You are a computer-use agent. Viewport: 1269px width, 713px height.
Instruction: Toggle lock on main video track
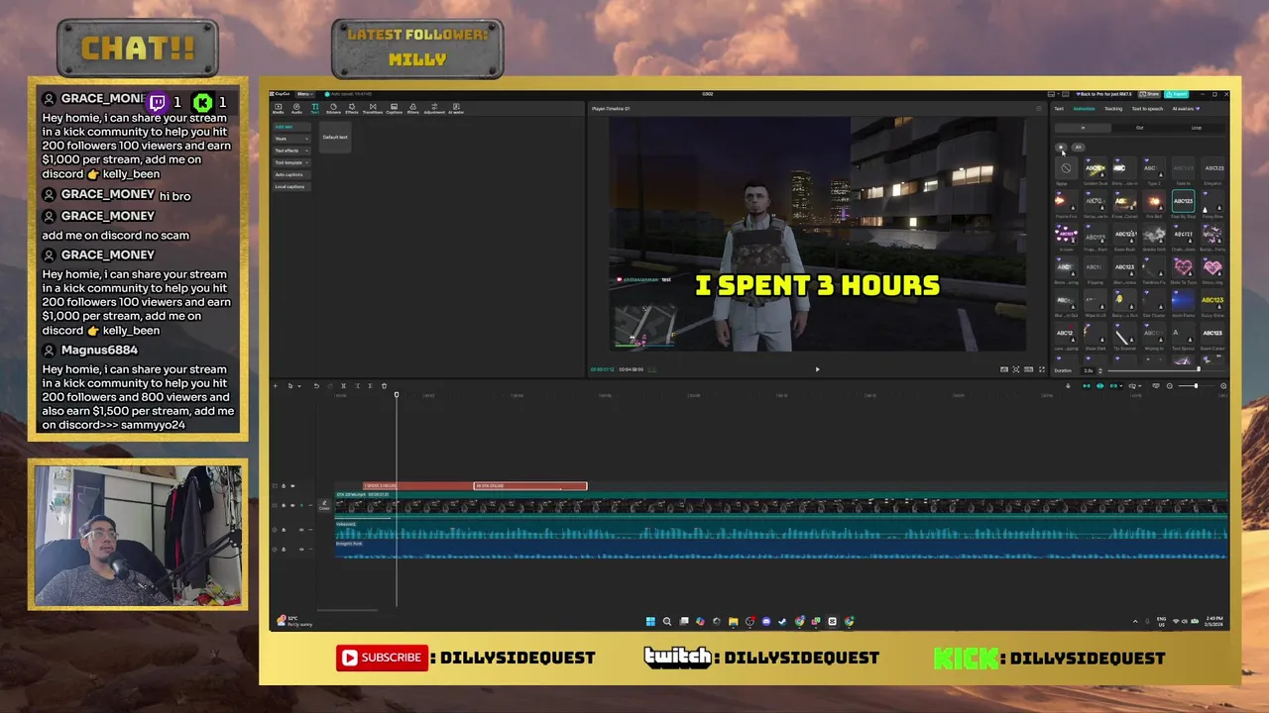[x=284, y=505]
